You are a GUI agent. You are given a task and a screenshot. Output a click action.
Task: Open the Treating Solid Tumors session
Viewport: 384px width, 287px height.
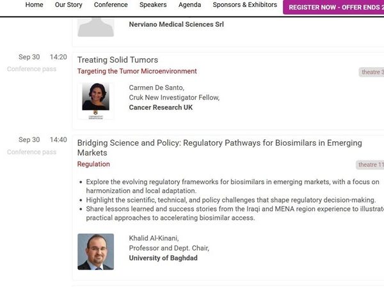[118, 60]
